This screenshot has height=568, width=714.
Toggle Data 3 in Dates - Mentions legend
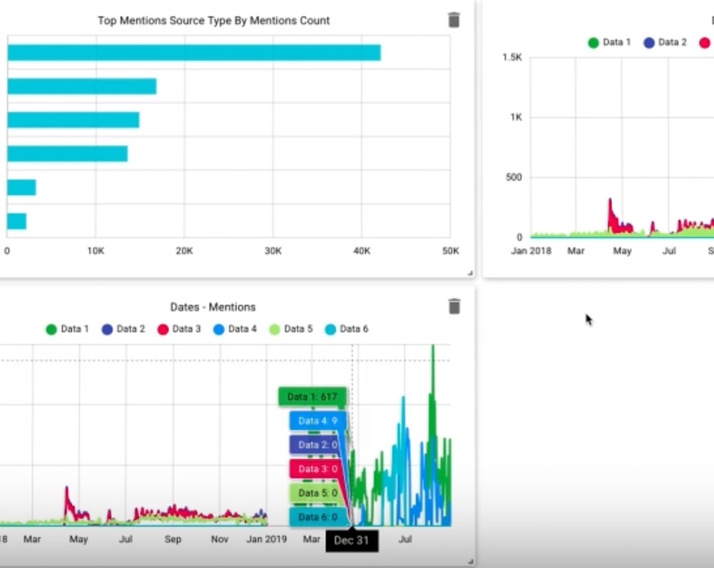(178, 329)
